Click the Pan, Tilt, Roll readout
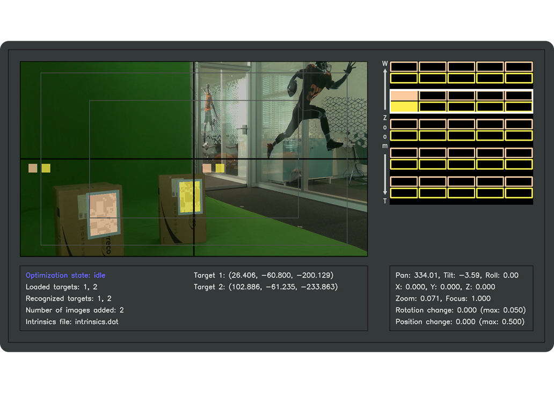 [x=457, y=275]
